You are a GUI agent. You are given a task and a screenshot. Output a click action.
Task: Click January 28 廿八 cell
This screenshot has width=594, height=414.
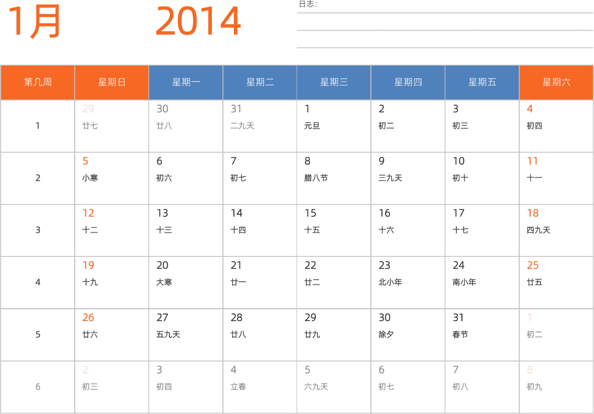pyautogui.click(x=260, y=335)
